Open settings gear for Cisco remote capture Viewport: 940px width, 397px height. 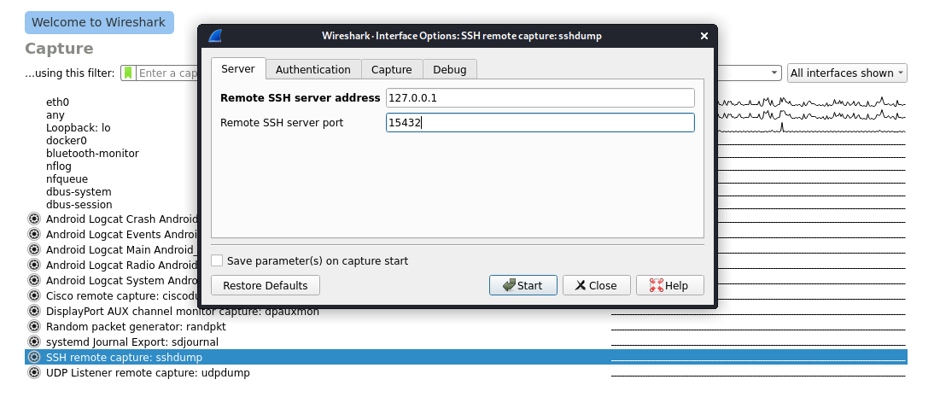pyautogui.click(x=33, y=295)
